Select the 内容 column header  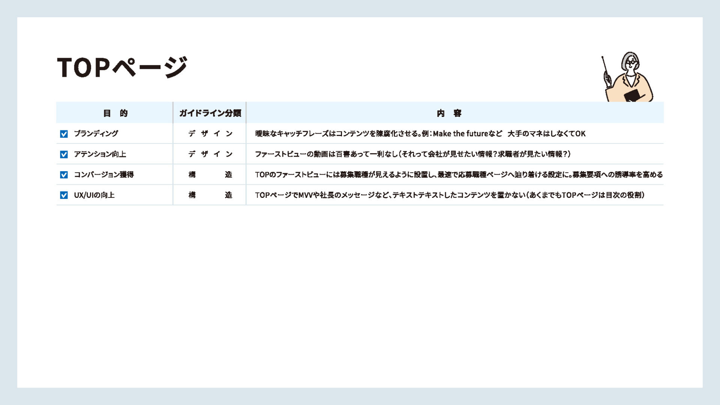click(449, 113)
